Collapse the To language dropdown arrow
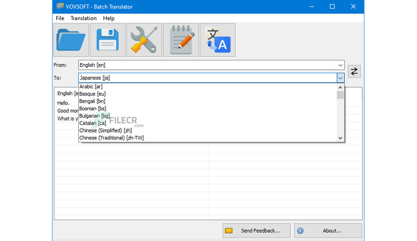The height and width of the screenshot is (241, 417). coord(340,78)
